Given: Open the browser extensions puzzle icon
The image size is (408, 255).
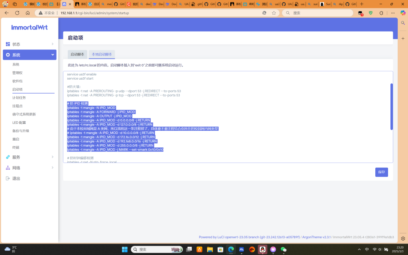Looking at the screenshot, I should (381, 13).
